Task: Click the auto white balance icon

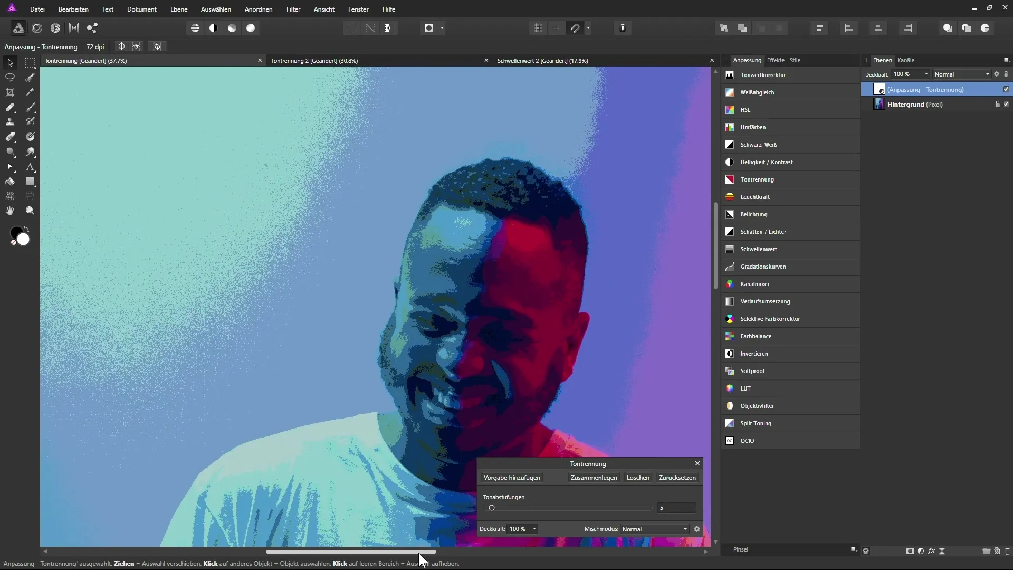Action: [x=251, y=28]
